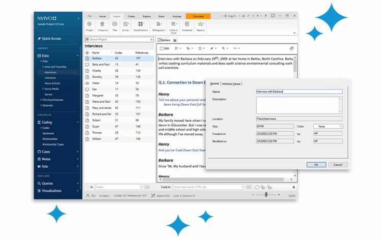This screenshot has height=239, width=382.
Task: Collapse the Data section
Action: [77, 55]
